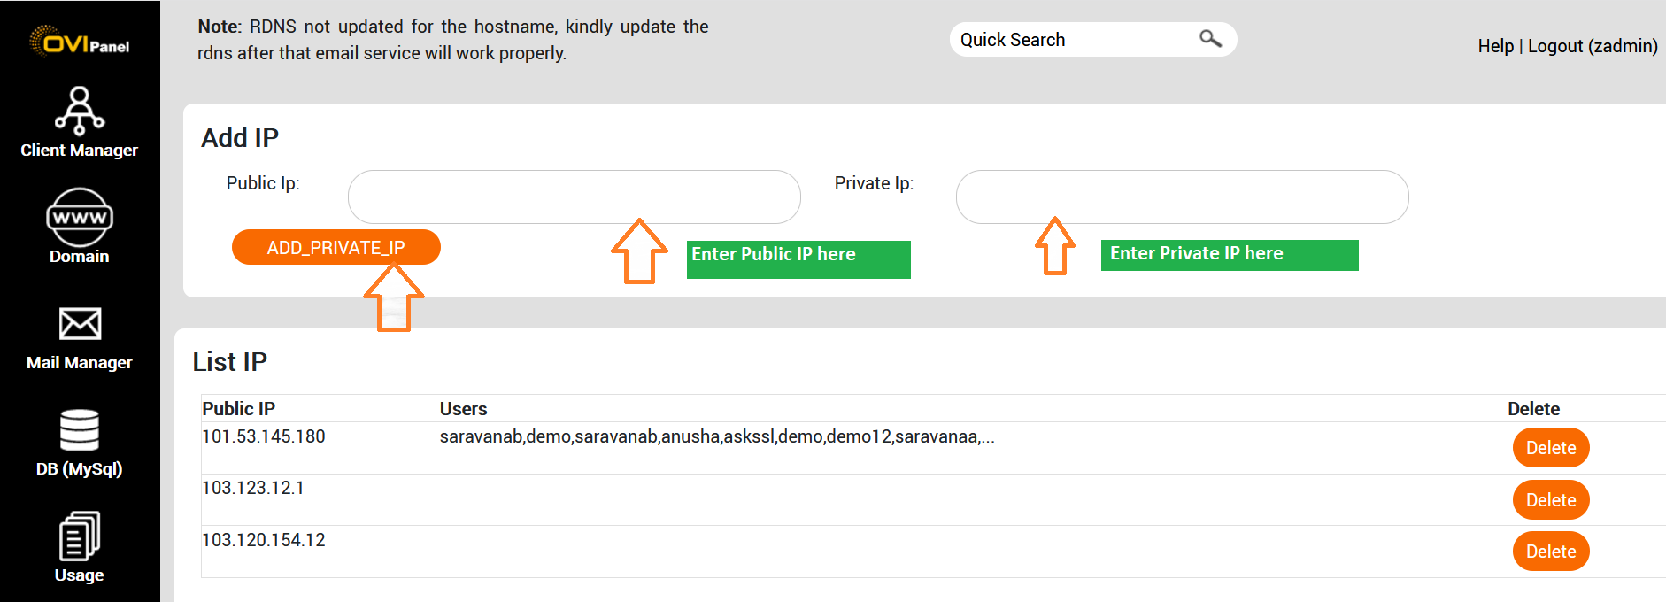Screen dimensions: 1666x602
Task: Open Mail Manager envelope icon
Action: coord(80,324)
